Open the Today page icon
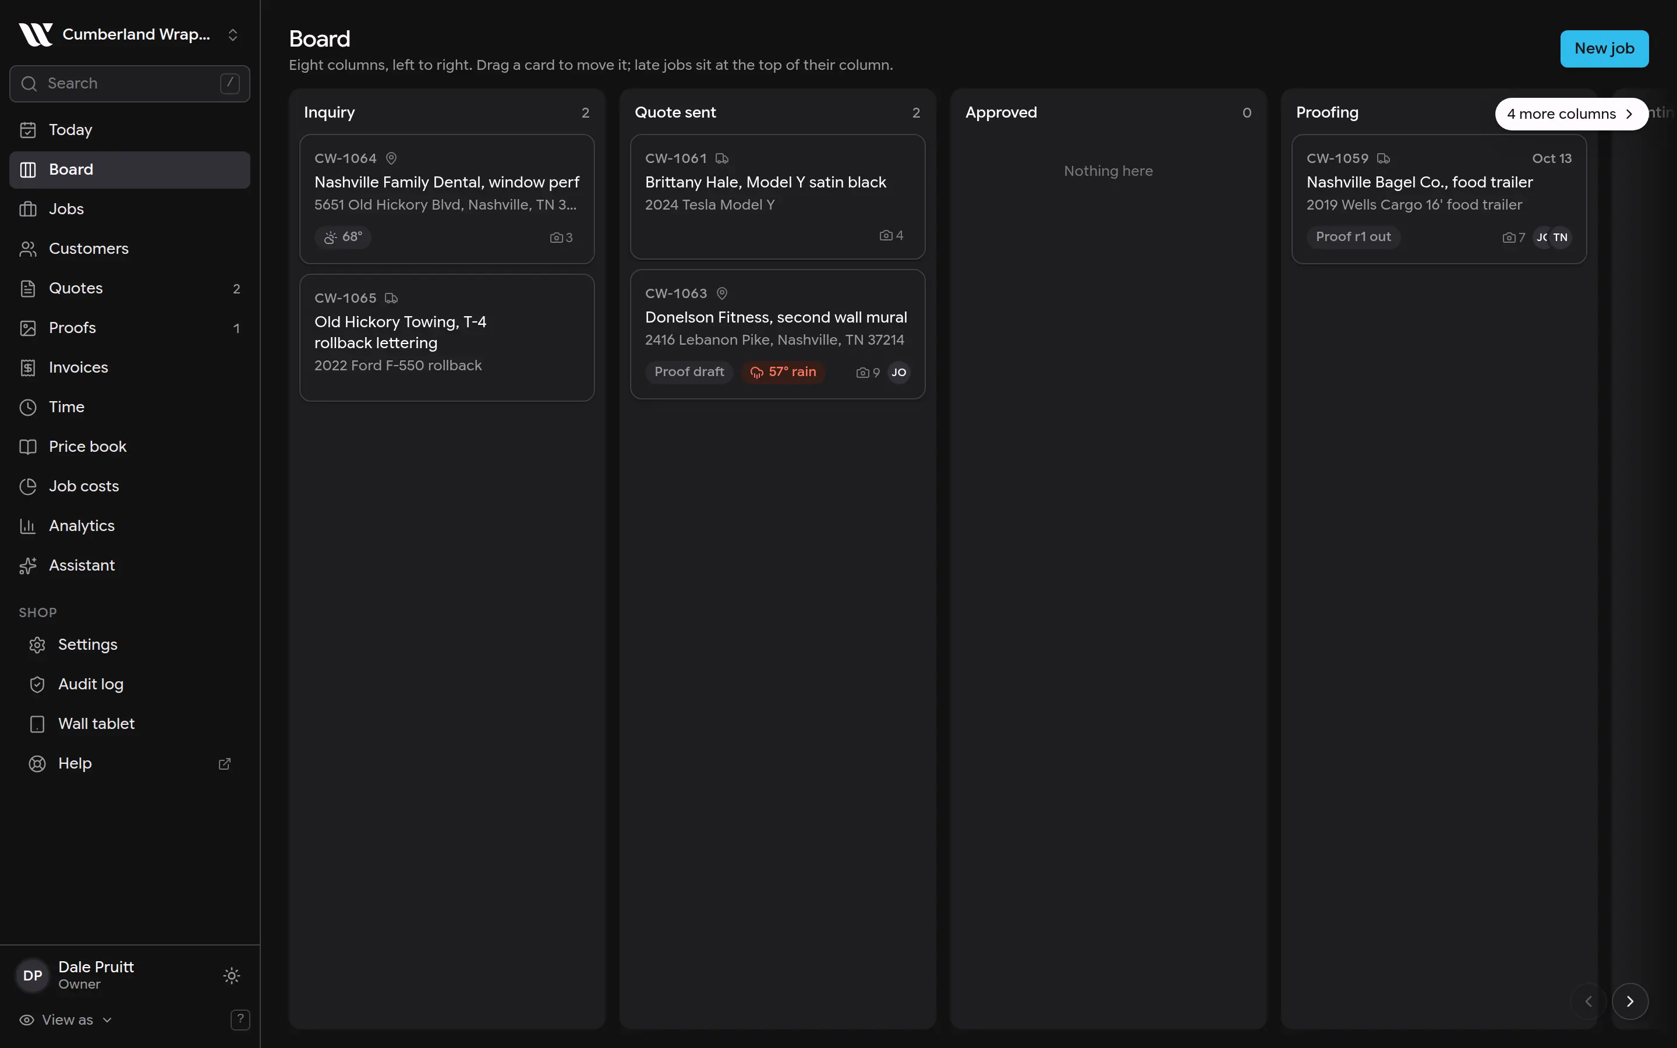The image size is (1677, 1048). click(x=28, y=130)
